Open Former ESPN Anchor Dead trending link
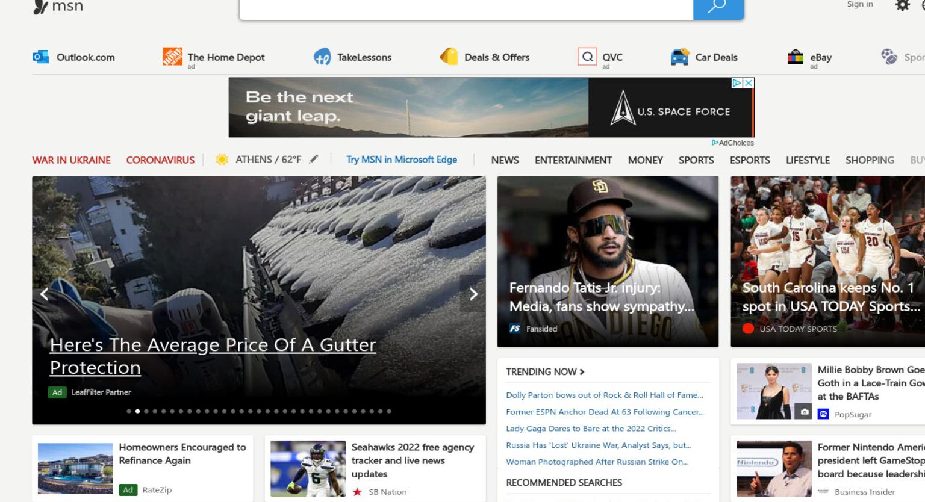This screenshot has width=925, height=502. pos(605,412)
